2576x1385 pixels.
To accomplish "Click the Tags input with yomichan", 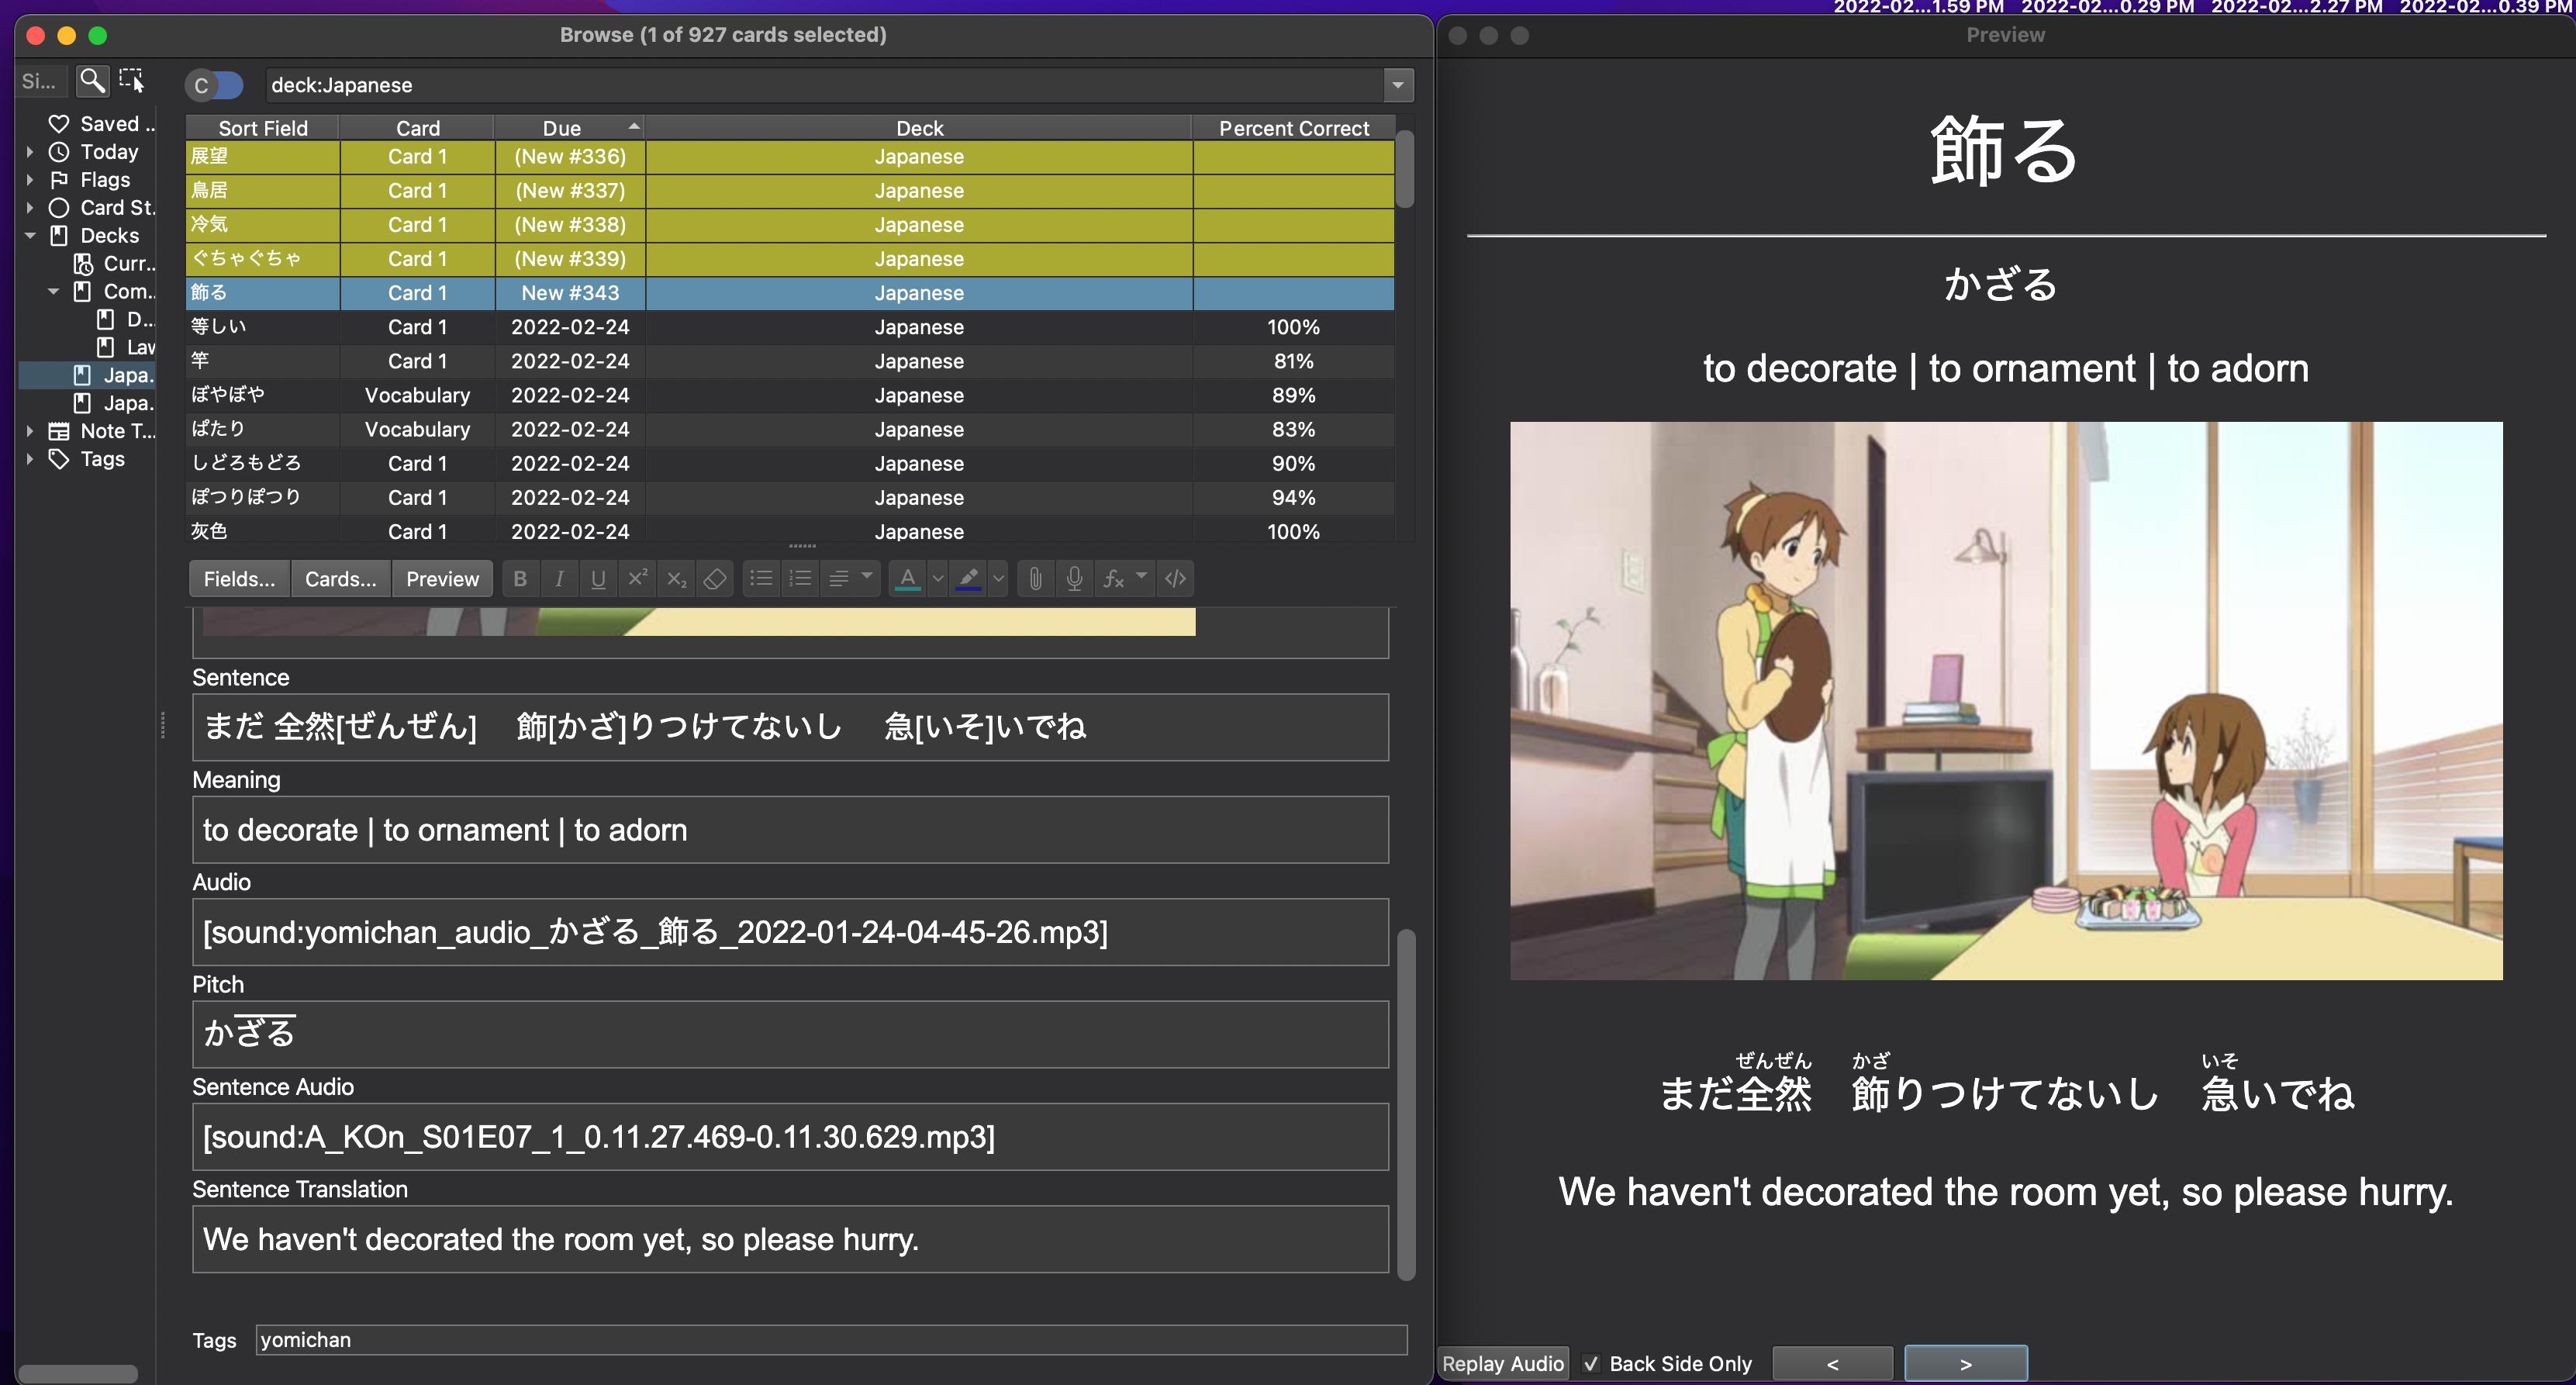I will point(831,1340).
